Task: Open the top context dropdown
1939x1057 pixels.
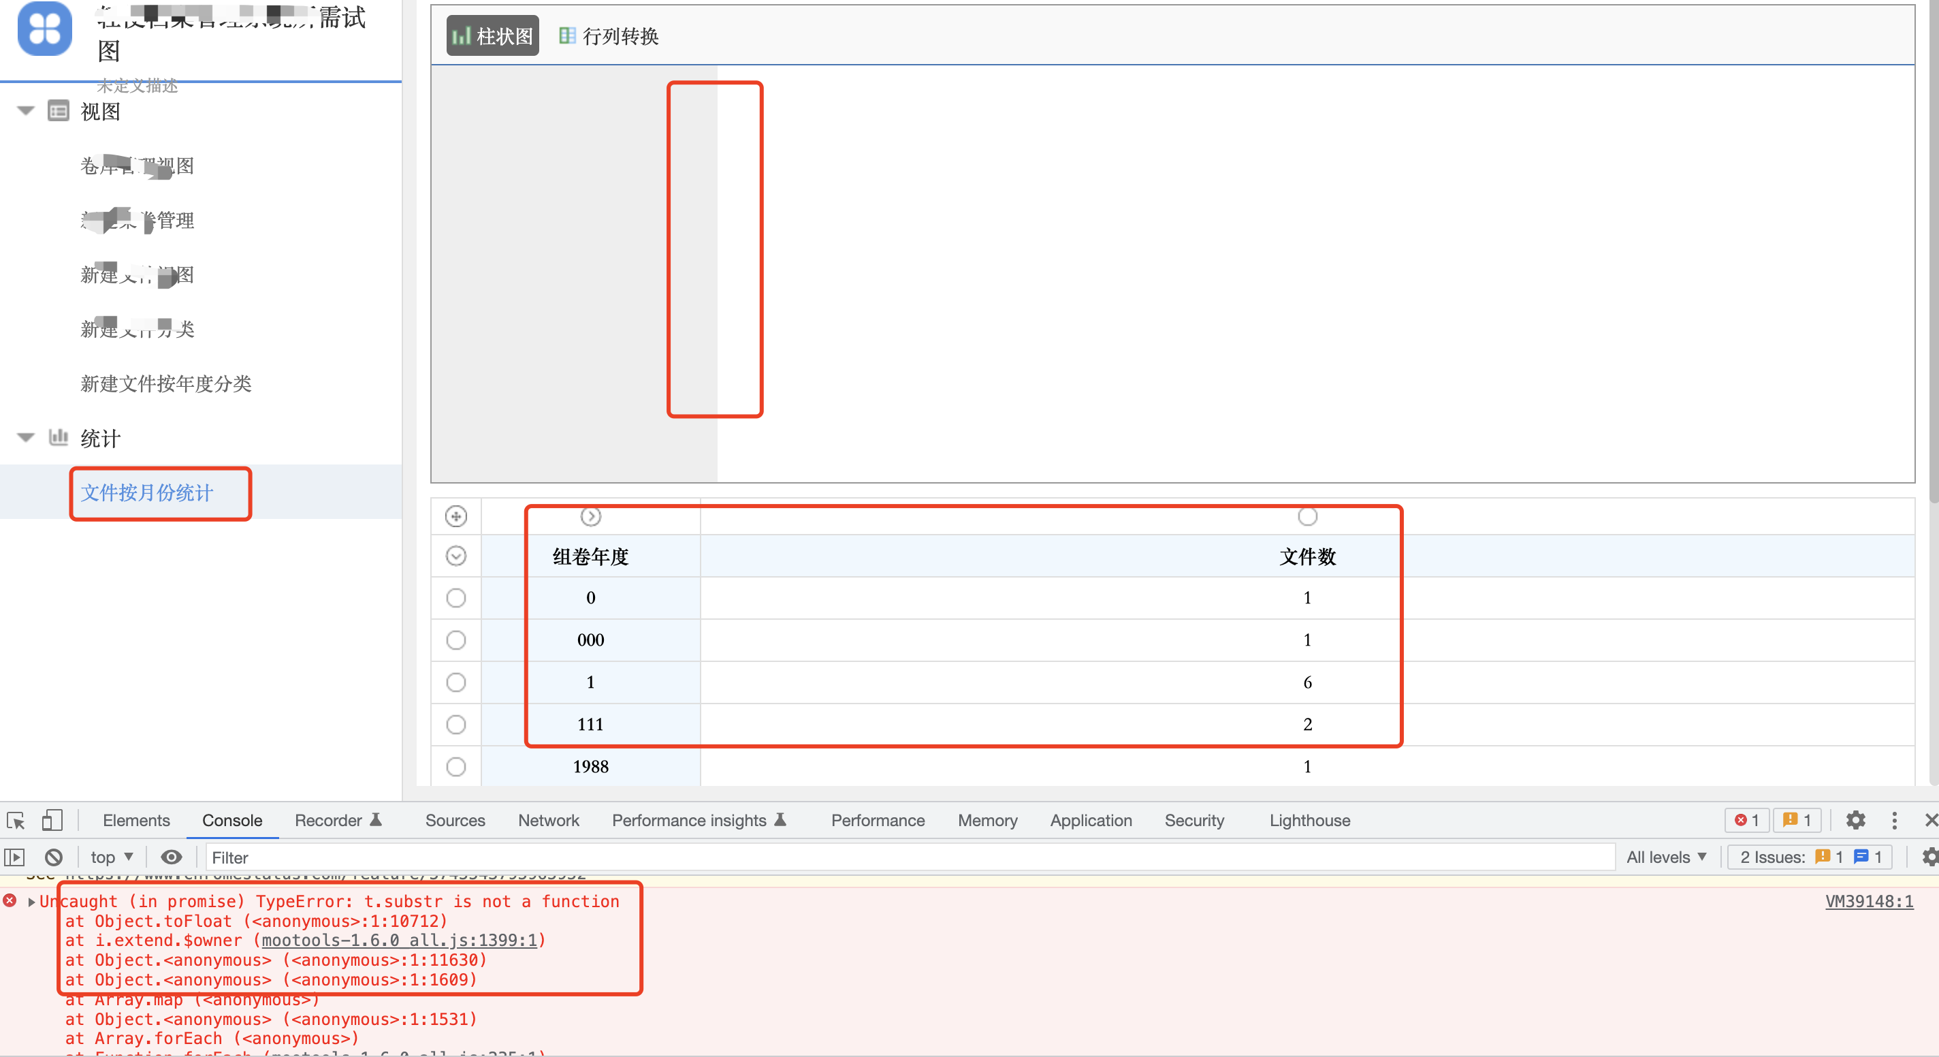Action: pyautogui.click(x=112, y=857)
